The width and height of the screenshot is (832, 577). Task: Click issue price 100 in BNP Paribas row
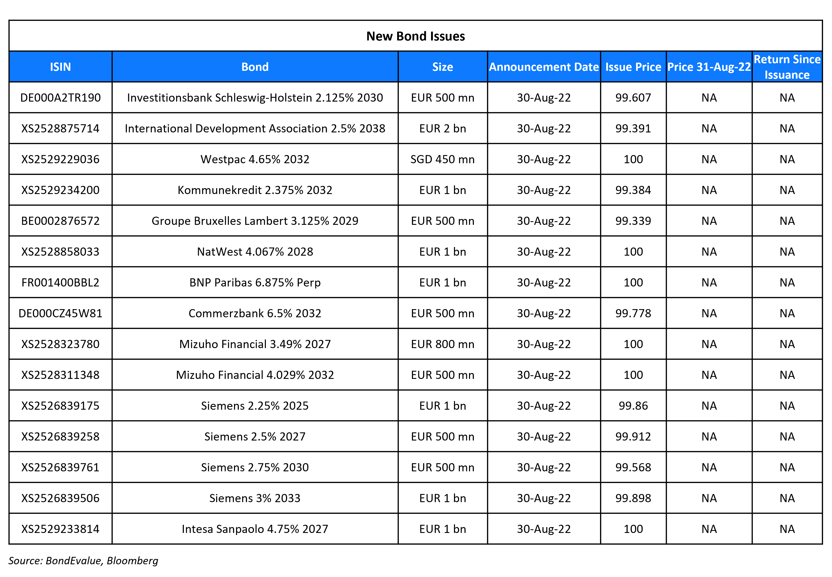(633, 282)
